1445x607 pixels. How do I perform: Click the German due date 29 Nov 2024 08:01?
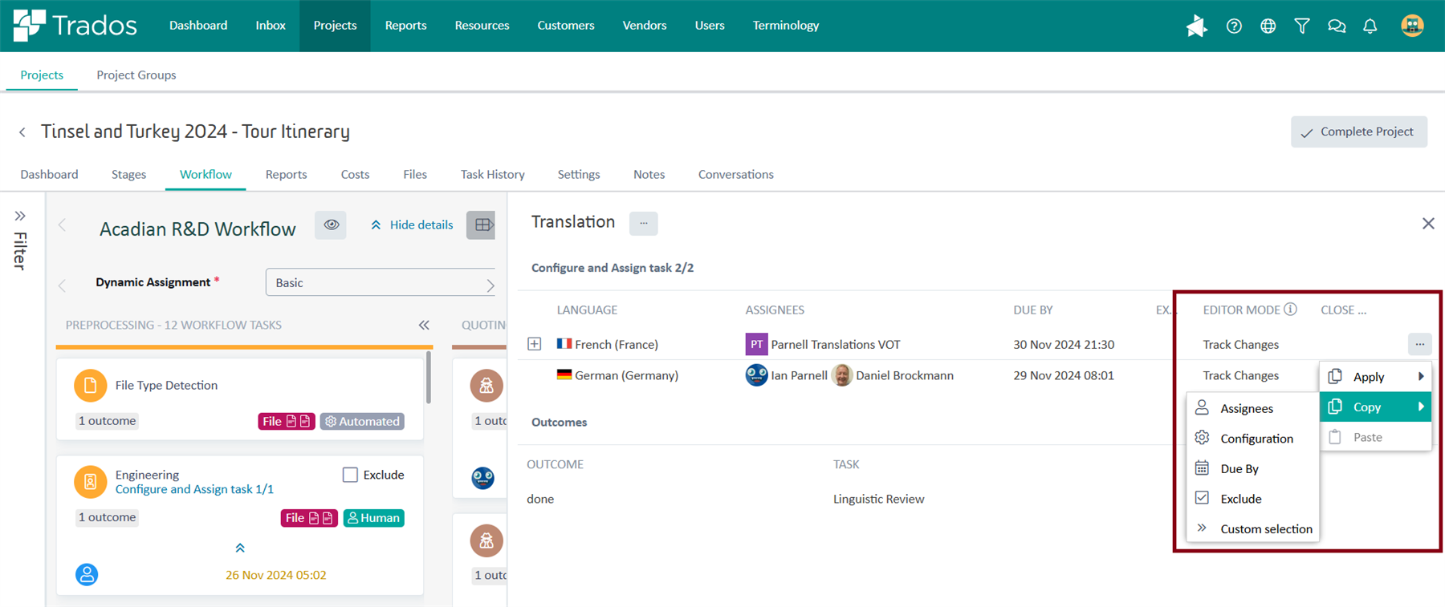click(1064, 375)
